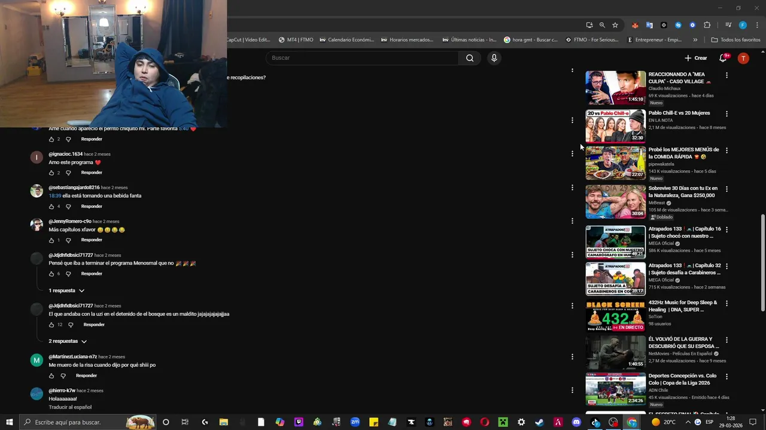Show hidden system tray icons
766x430 pixels.
pyautogui.click(x=688, y=422)
